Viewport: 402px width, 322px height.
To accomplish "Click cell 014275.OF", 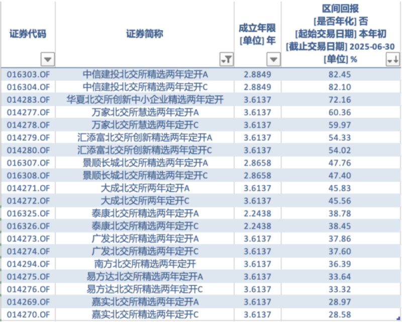I will pos(28,277).
